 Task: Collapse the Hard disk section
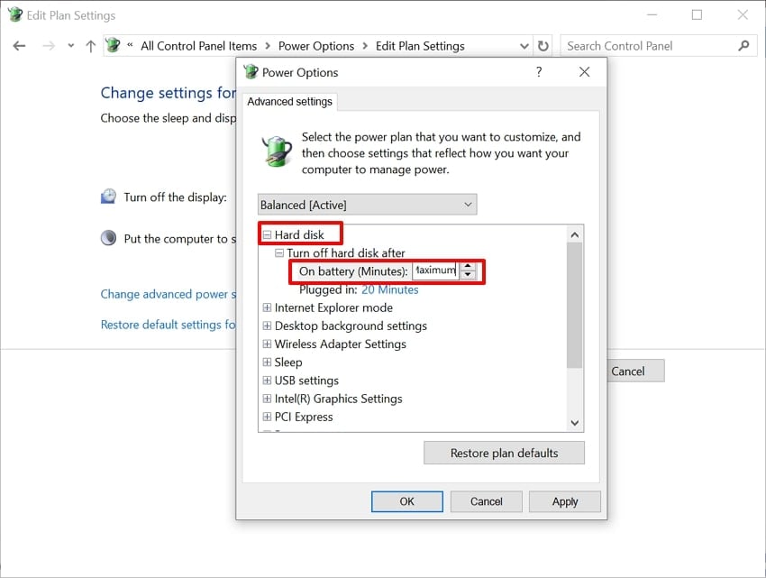[x=268, y=233]
